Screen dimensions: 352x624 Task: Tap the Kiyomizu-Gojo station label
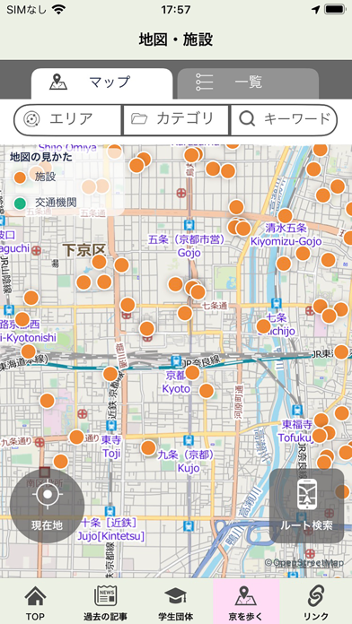coord(286,235)
